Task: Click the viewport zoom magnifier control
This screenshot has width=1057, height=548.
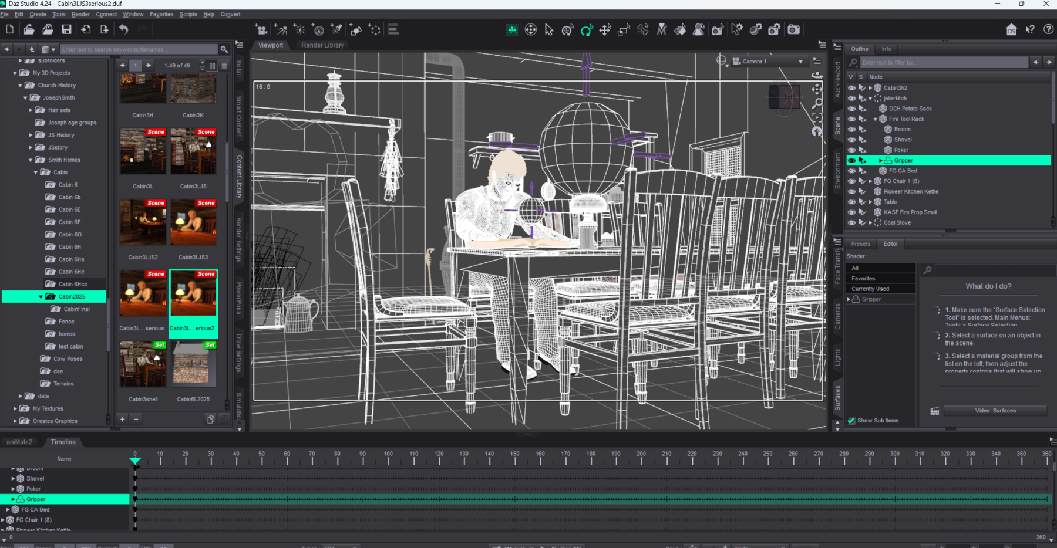Action: [x=817, y=103]
